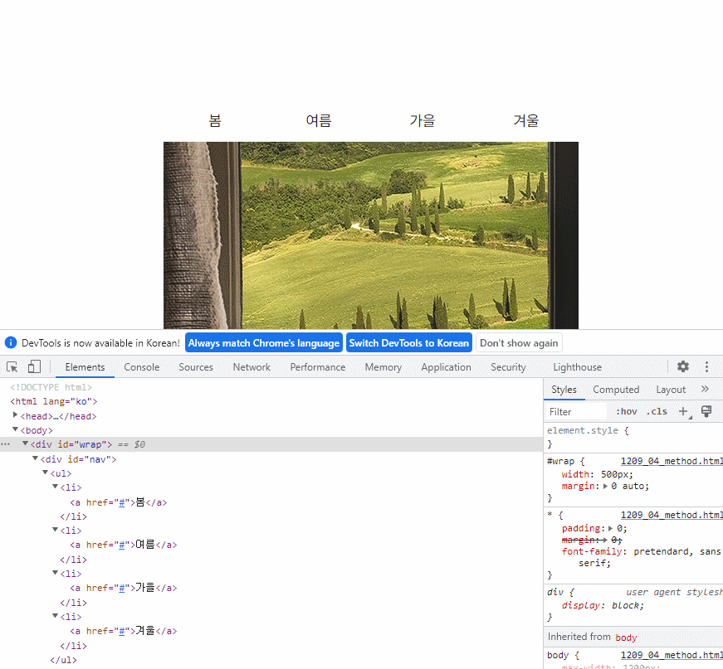723x669 pixels.
Task: Click the element.style rule header
Action: coord(588,430)
